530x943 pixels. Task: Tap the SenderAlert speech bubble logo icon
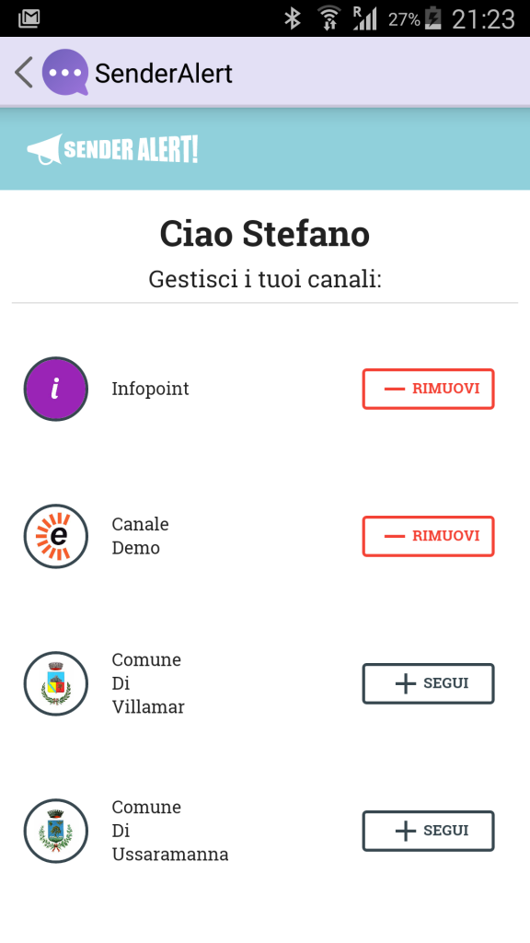click(x=63, y=71)
